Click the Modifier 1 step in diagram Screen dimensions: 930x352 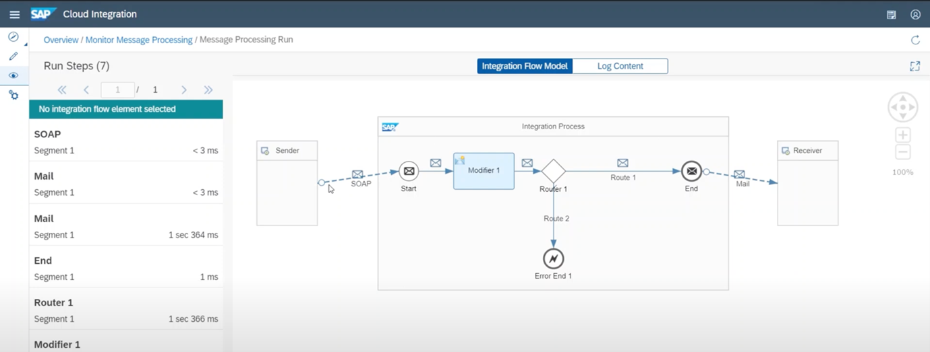(484, 171)
